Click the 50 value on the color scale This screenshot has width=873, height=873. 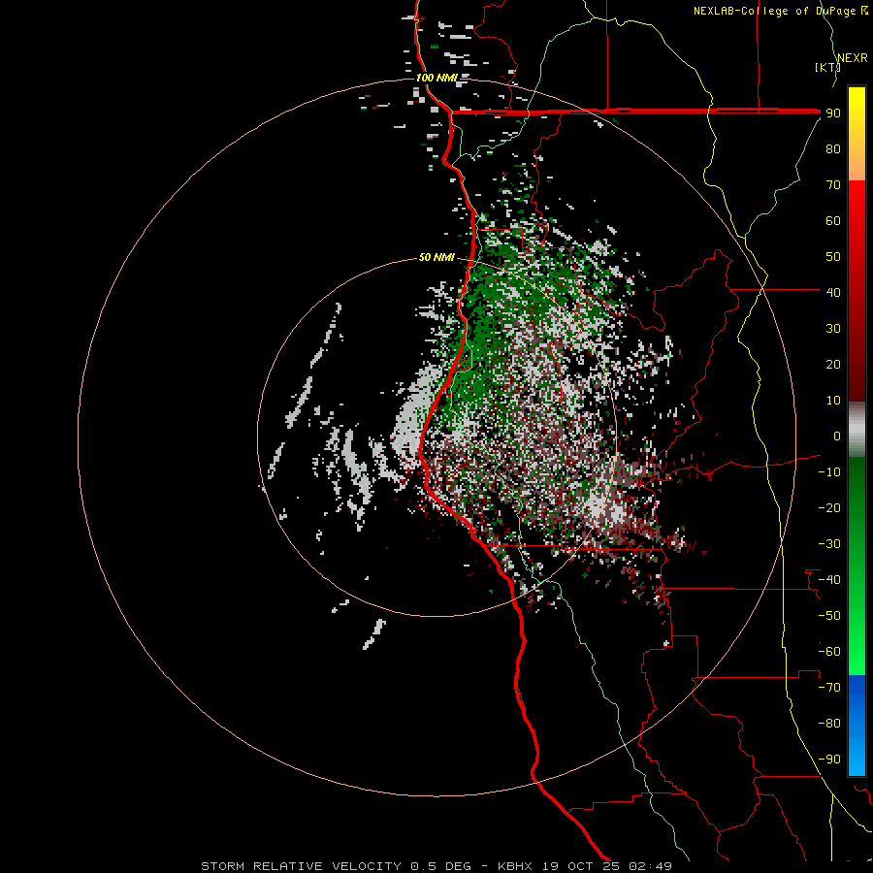point(833,257)
